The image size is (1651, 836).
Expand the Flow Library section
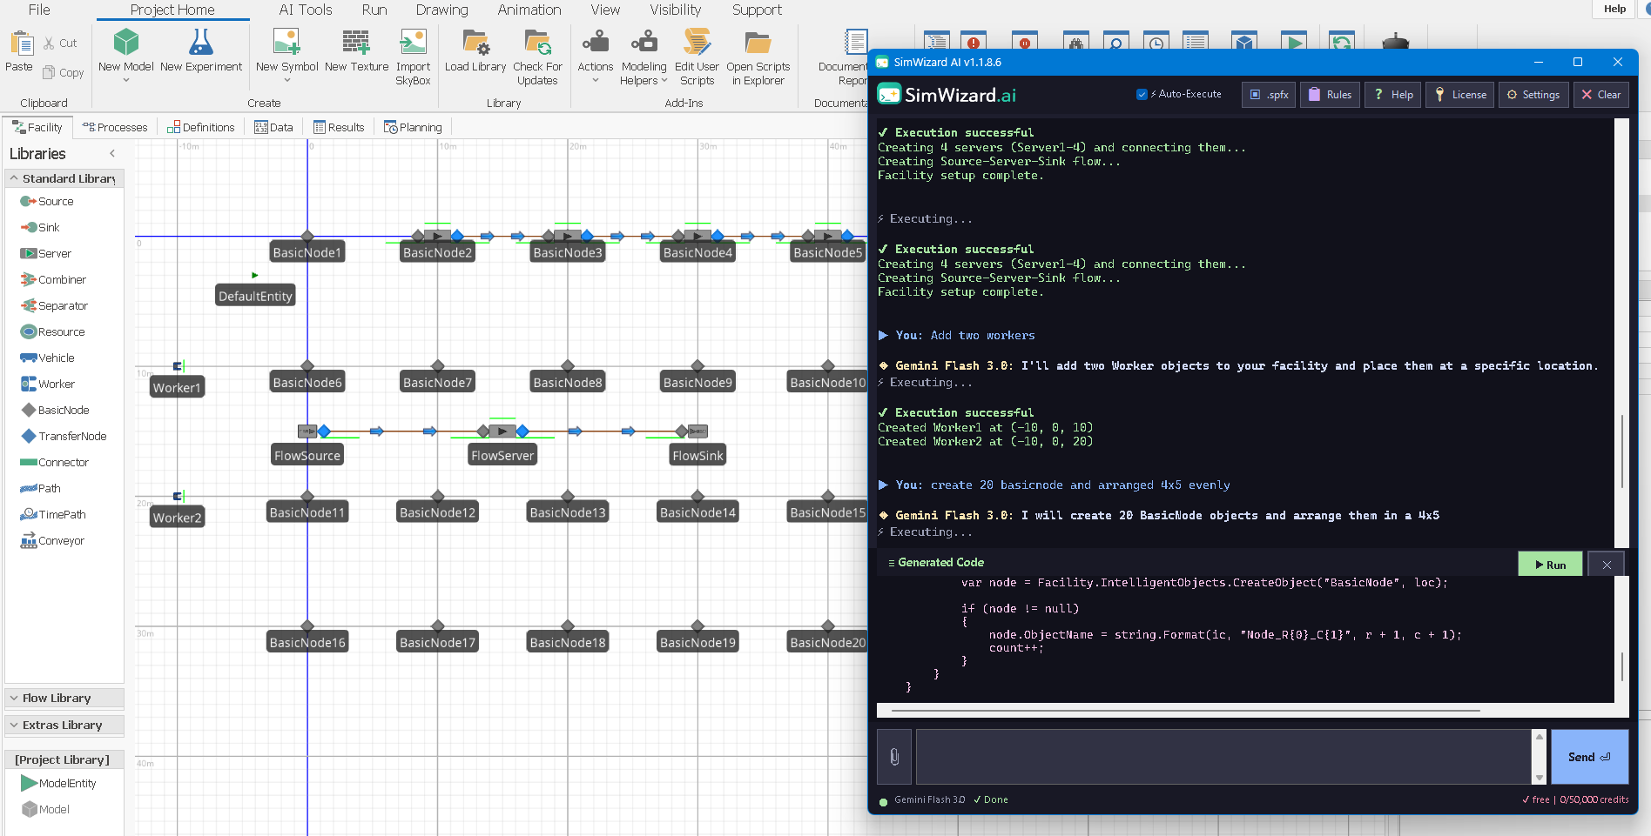click(57, 699)
